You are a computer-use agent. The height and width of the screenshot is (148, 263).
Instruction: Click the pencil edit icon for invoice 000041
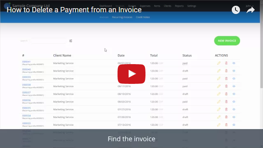[219, 63]
